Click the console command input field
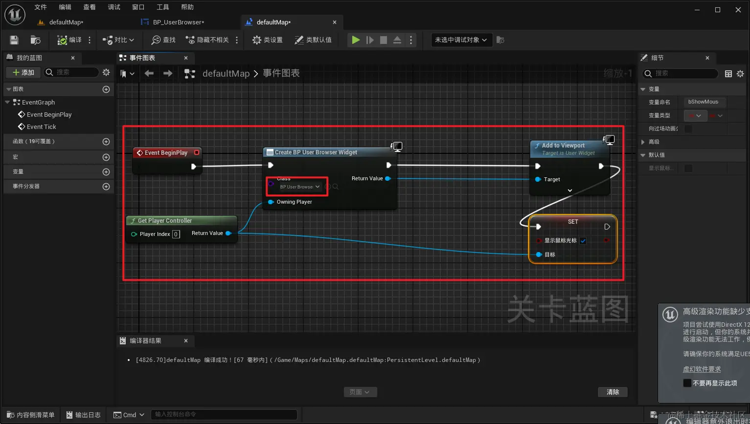The width and height of the screenshot is (750, 424). (x=224, y=414)
